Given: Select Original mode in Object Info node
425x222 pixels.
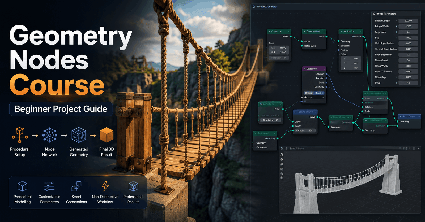Looking at the screenshot, I should (x=309, y=93).
